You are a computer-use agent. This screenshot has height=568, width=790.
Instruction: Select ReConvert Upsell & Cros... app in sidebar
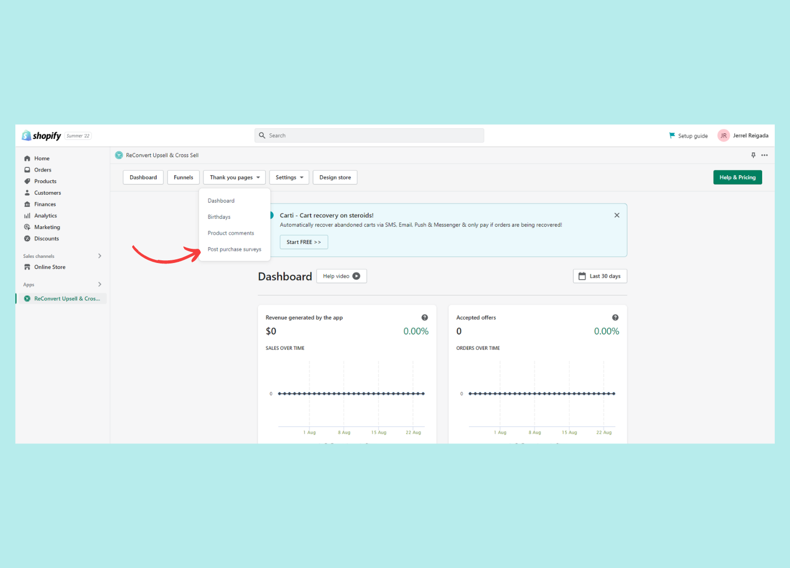click(x=62, y=299)
